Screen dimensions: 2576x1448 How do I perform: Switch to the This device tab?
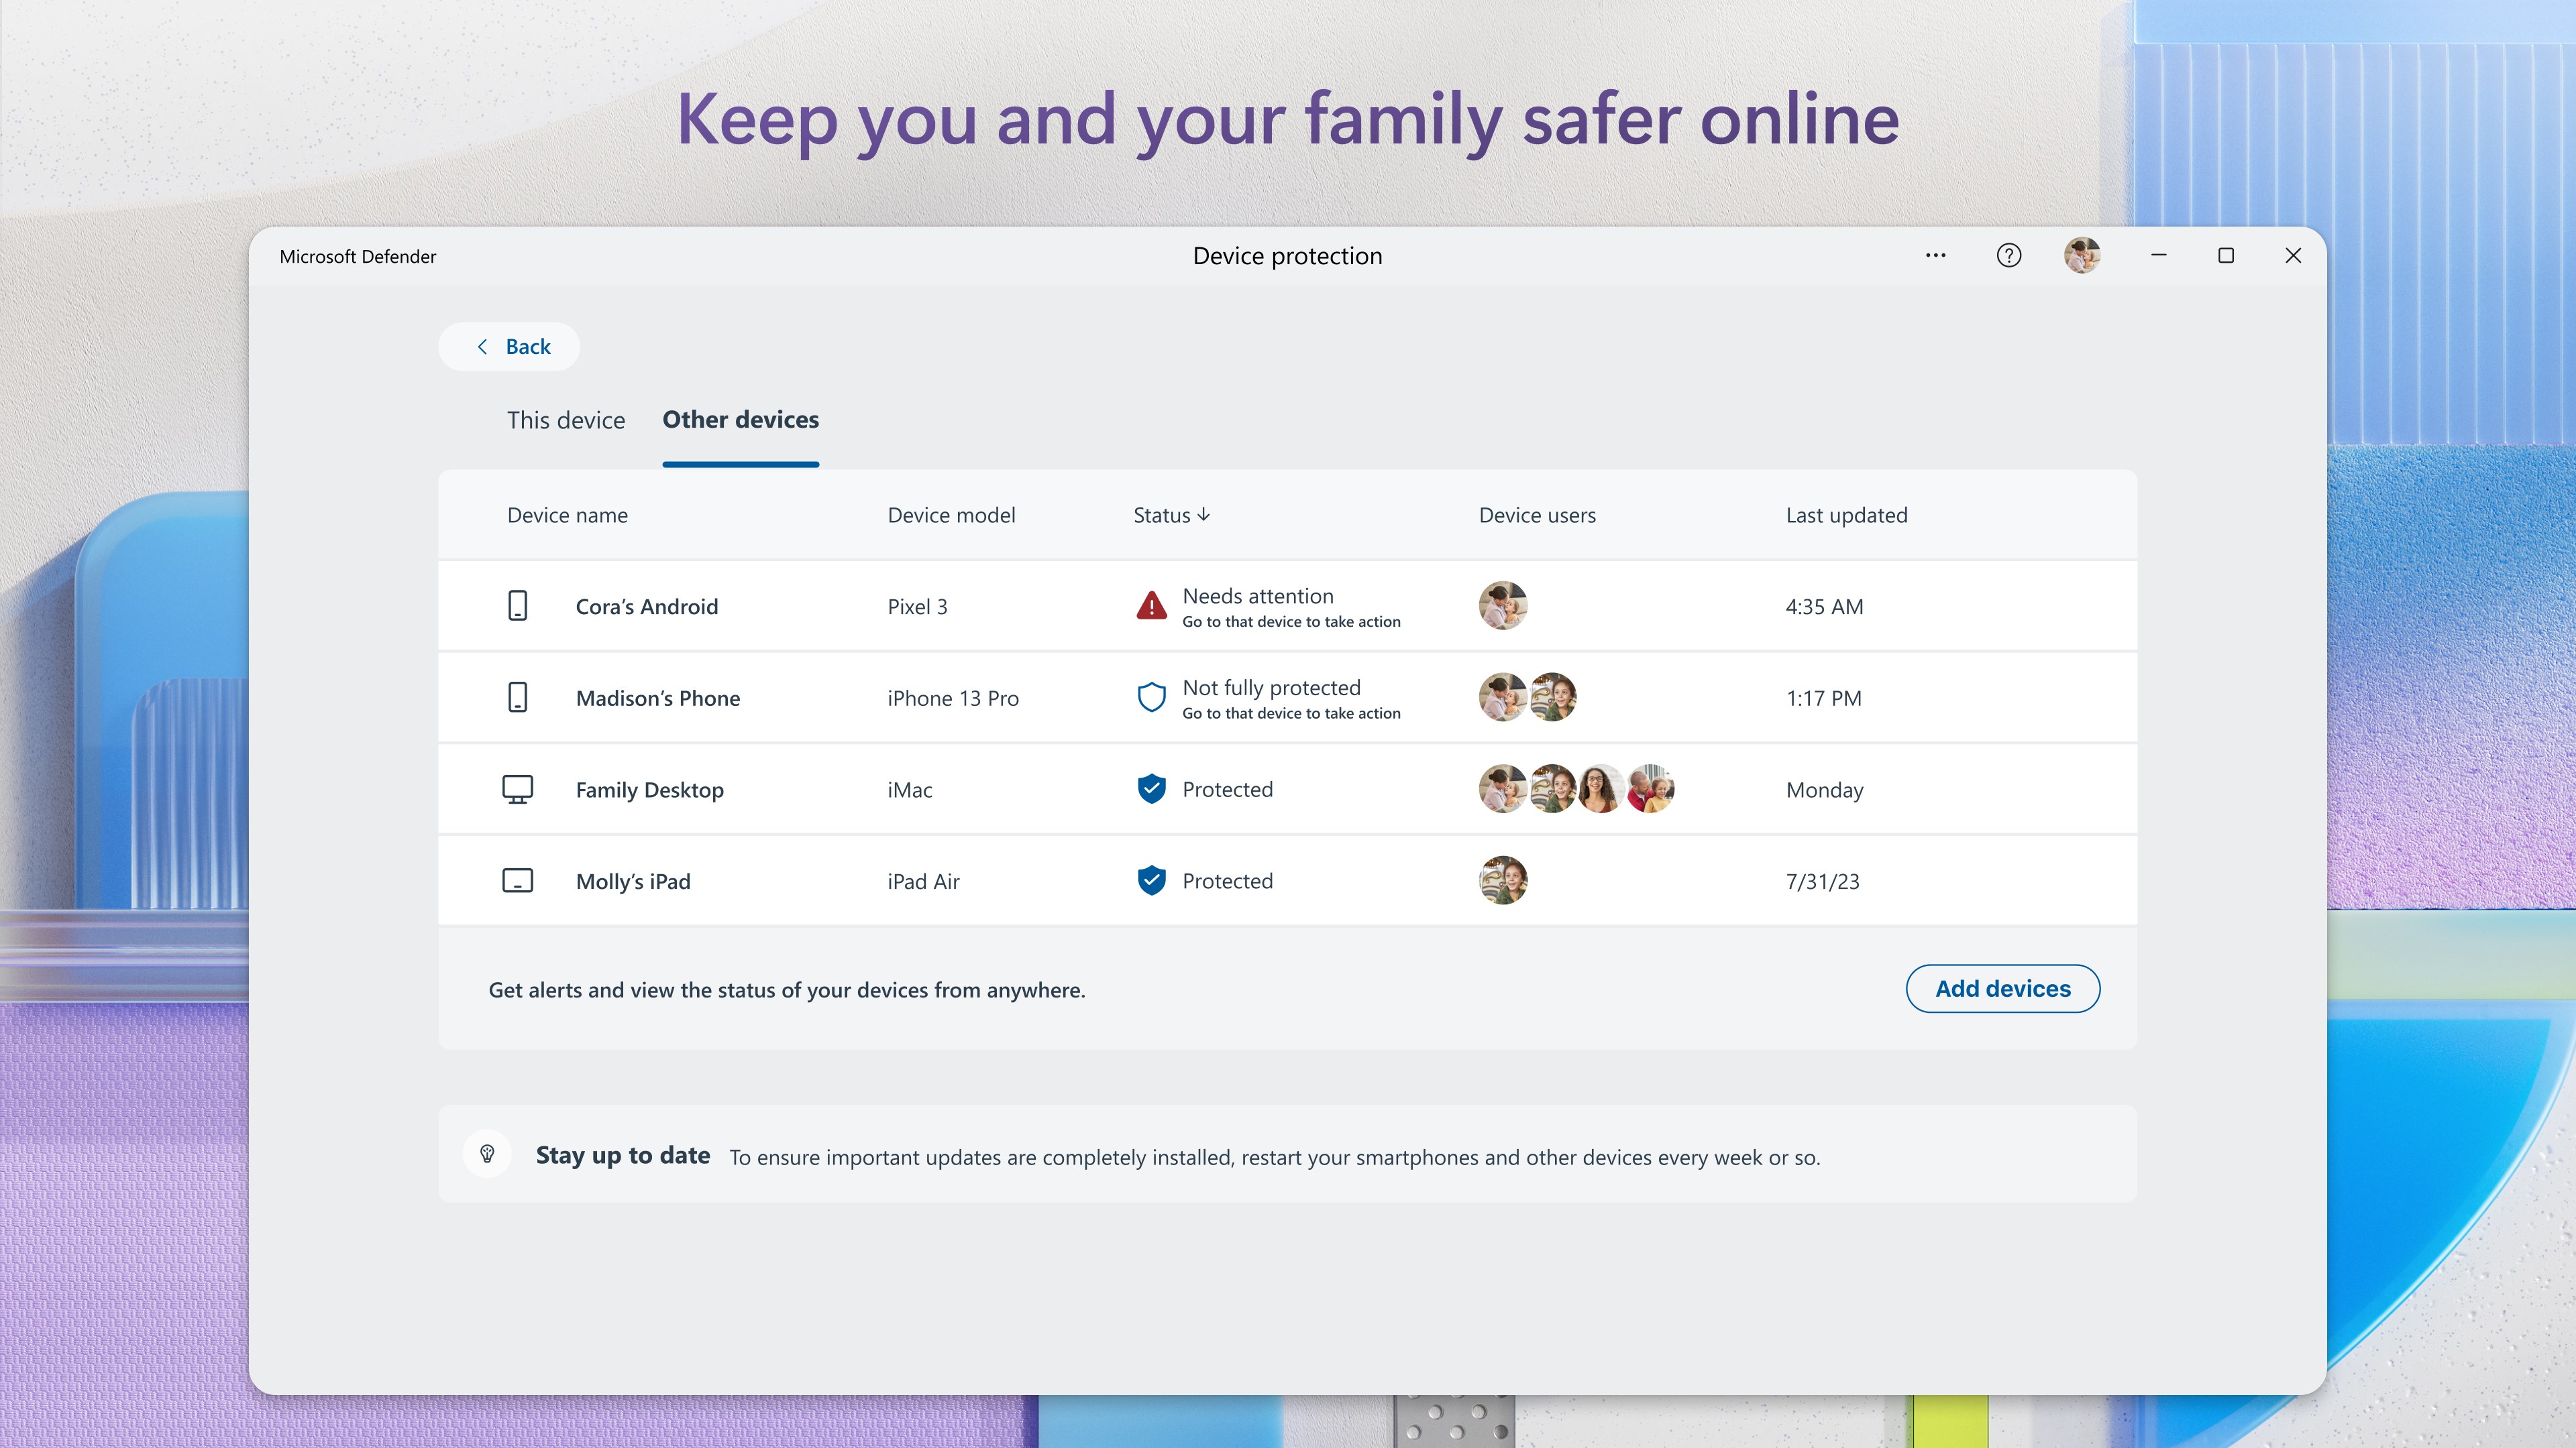tap(565, 420)
